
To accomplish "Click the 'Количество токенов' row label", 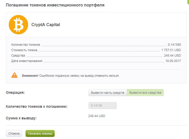I will point(26,44).
